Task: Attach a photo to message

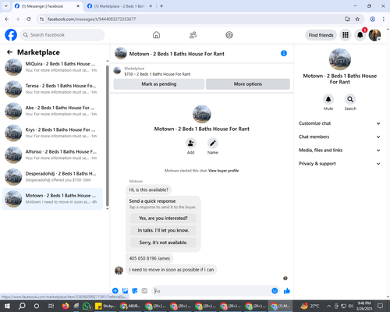Action: tap(126, 291)
